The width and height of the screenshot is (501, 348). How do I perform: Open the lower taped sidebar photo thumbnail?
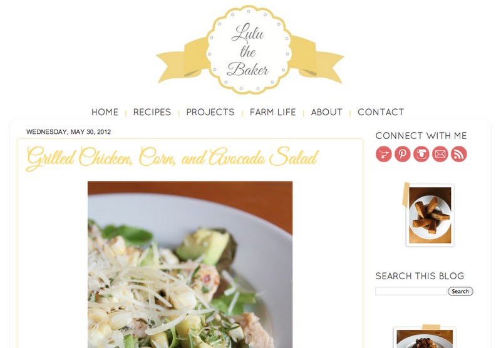tap(425, 338)
